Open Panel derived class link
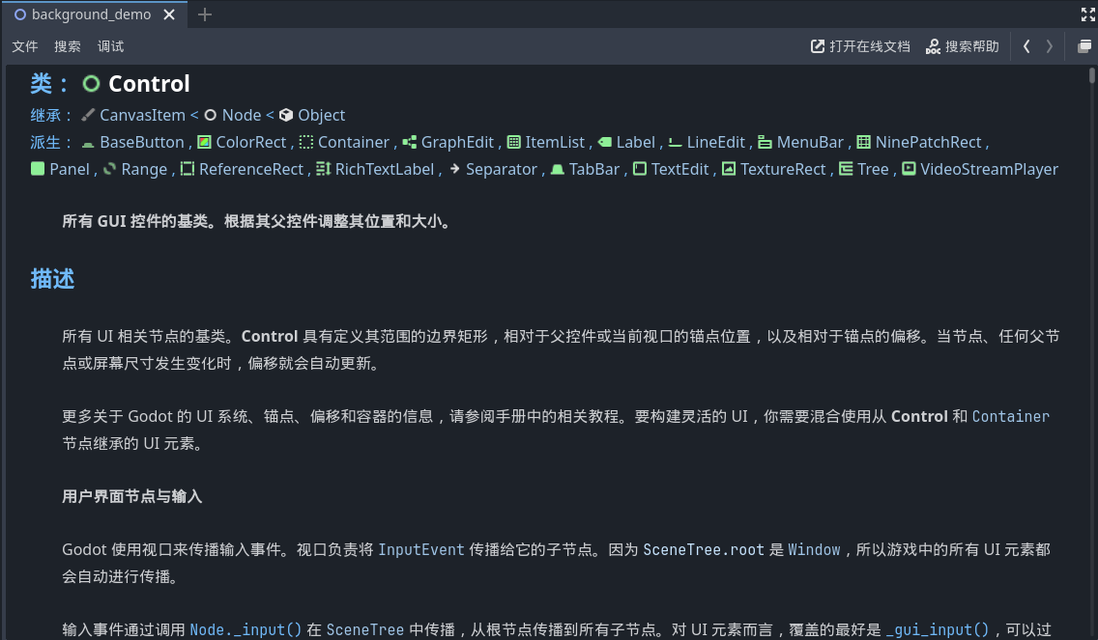 [70, 169]
